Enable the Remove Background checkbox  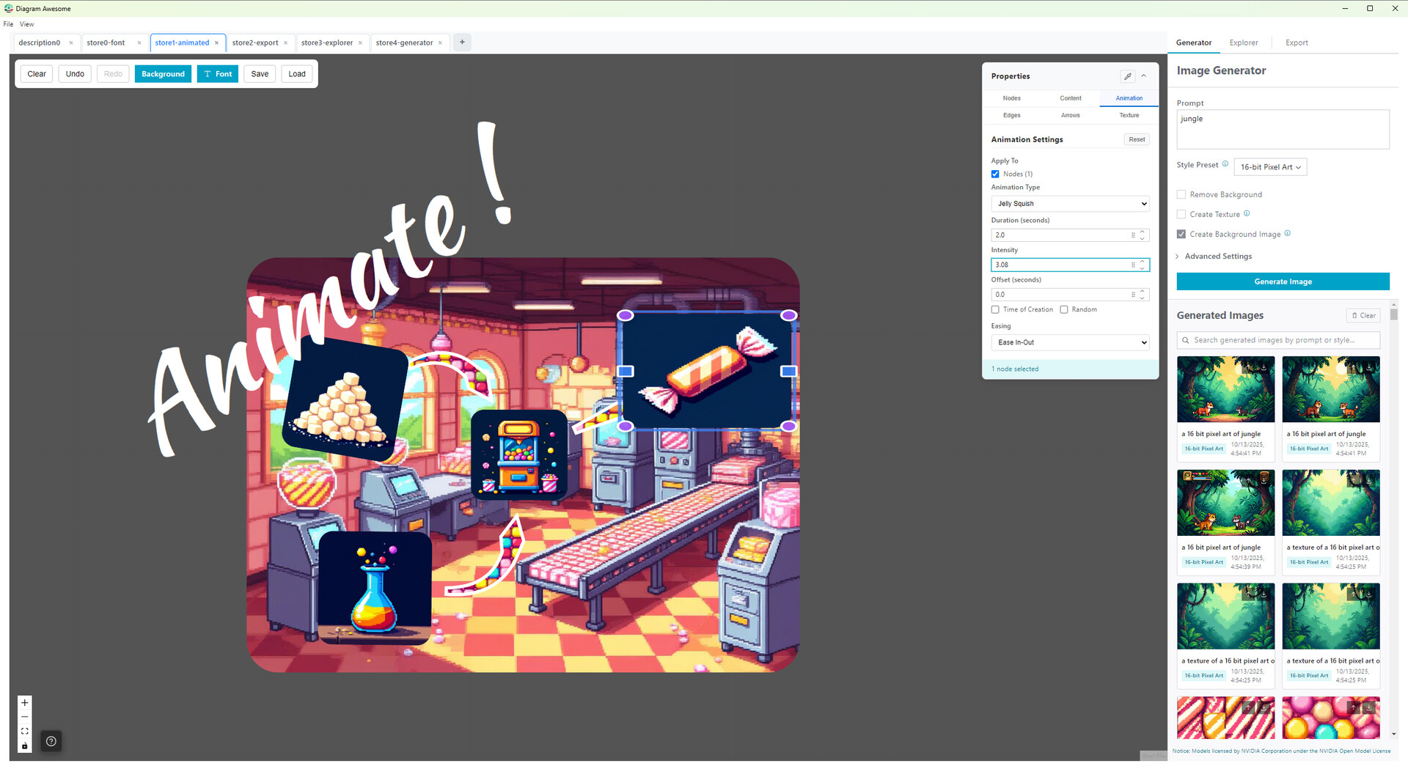(x=1181, y=194)
